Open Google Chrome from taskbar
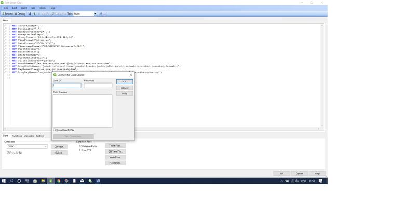The image size is (393, 221). (x=59, y=181)
